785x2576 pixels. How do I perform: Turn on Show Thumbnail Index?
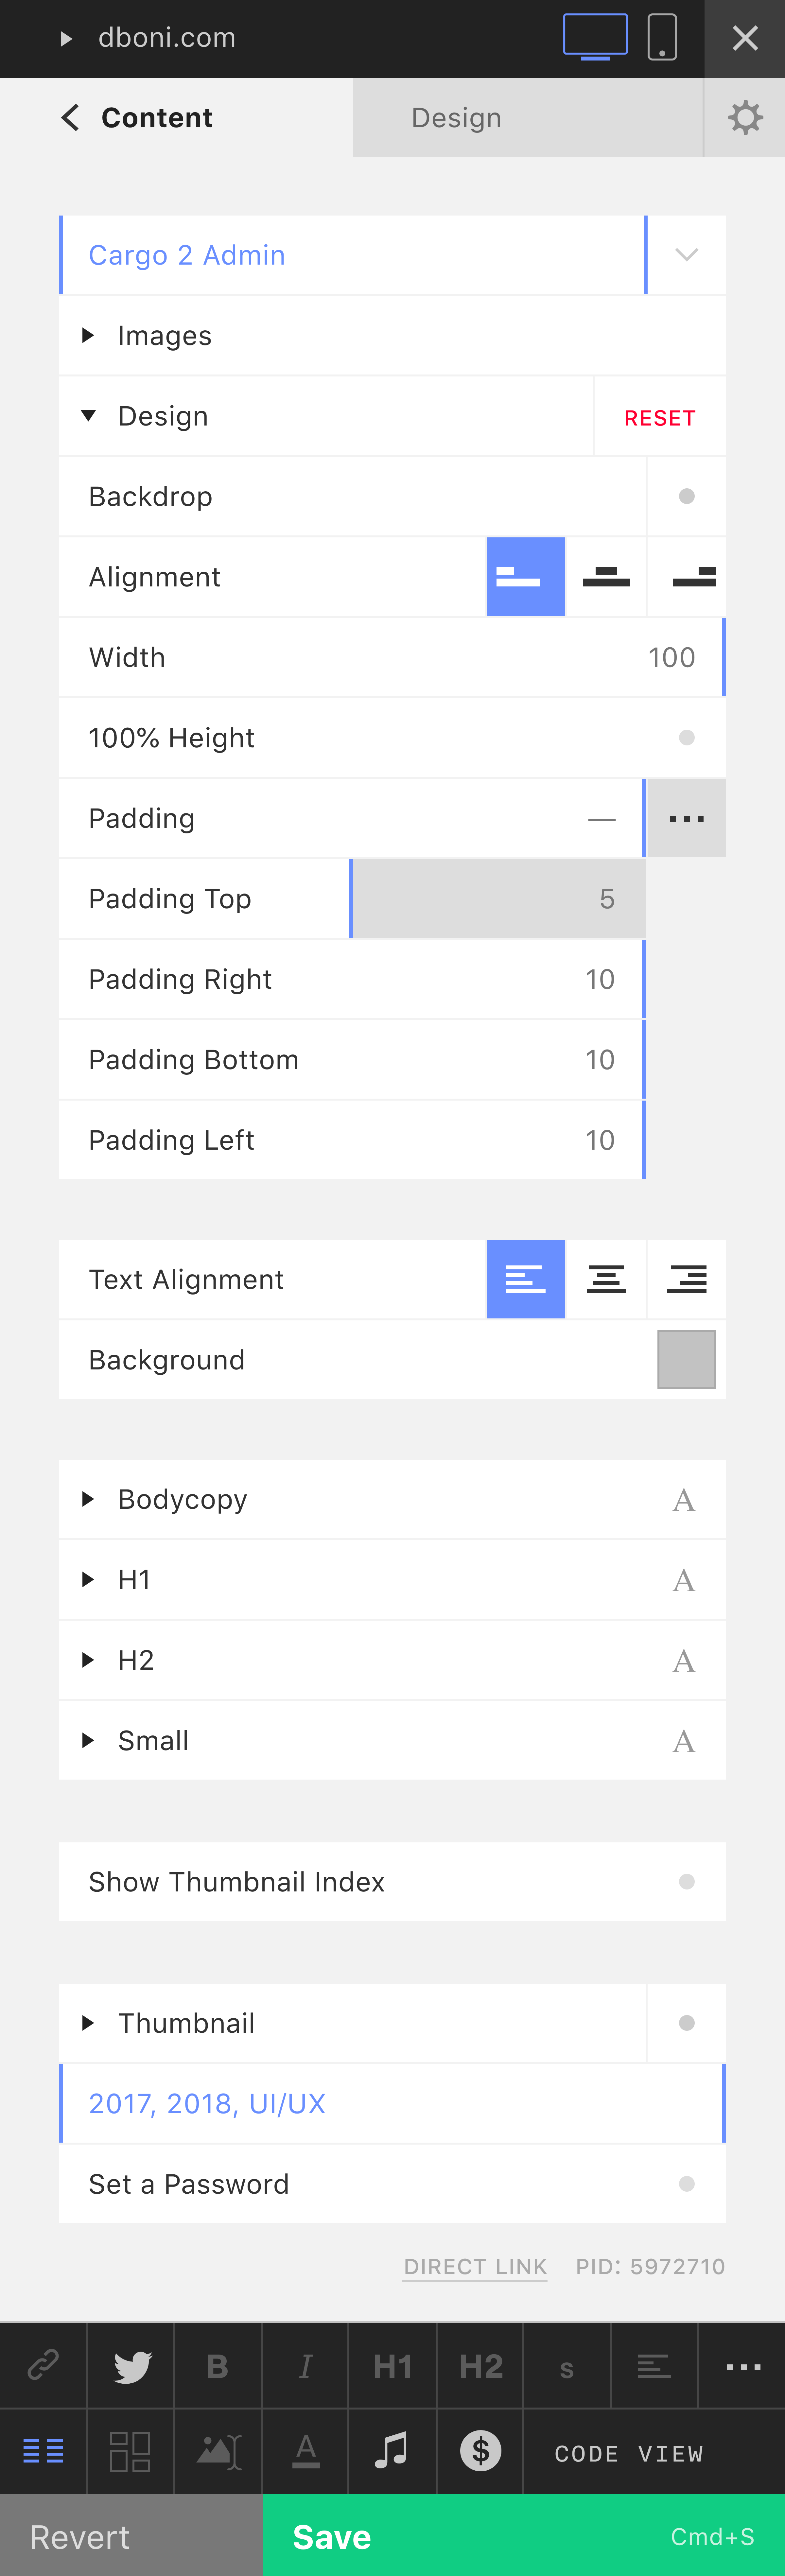(686, 1882)
